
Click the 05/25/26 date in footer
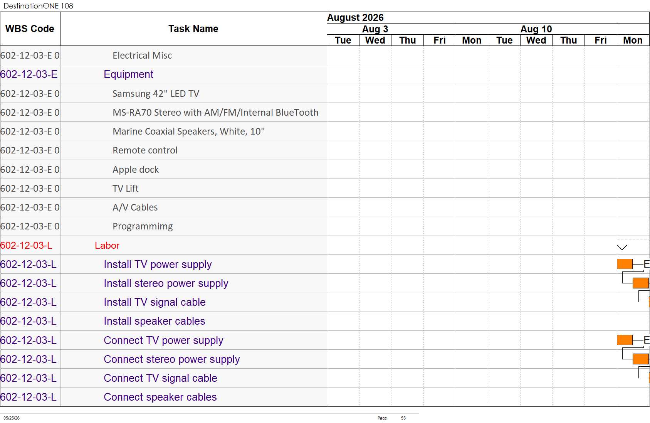12,418
